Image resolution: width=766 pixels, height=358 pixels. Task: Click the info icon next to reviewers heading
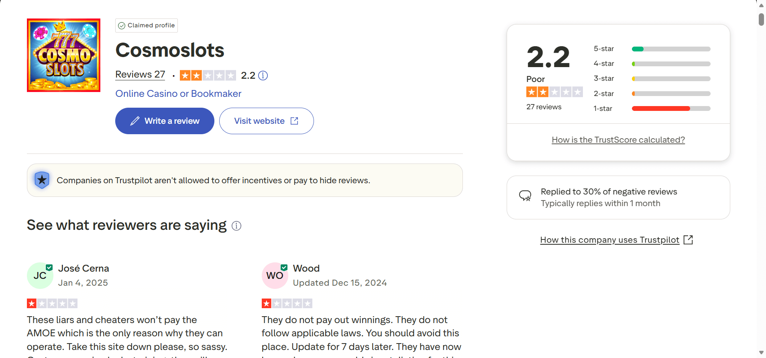pos(236,226)
